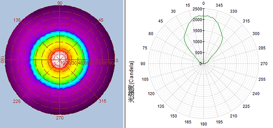Viewport: 273px width, 128px height.
Task: Click the 165 angle label on polar chart
Action: click(188, 122)
